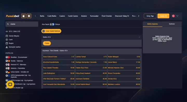Viewport: 187px width, 102px height.
Task: Click the Pusulabet logo
Action: [12, 16]
